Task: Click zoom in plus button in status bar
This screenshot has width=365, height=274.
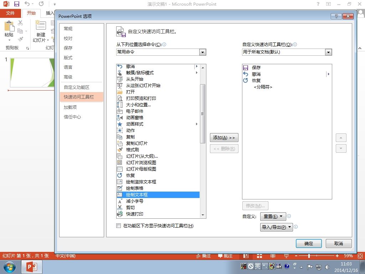Action: click(337, 256)
